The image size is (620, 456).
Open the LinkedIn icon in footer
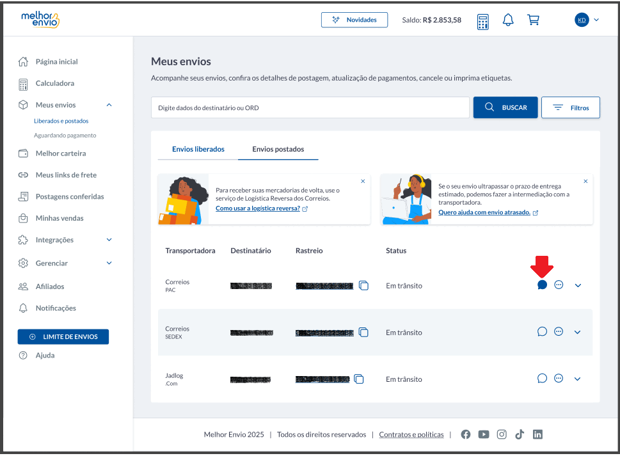[537, 434]
